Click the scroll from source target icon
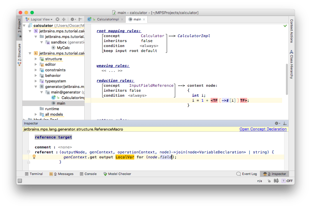Image resolution: width=311 pixels, height=208 pixels. pos(57,19)
